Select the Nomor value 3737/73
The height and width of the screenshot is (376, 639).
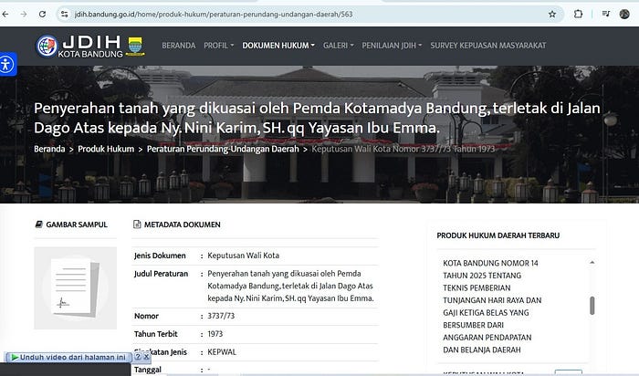[221, 316]
